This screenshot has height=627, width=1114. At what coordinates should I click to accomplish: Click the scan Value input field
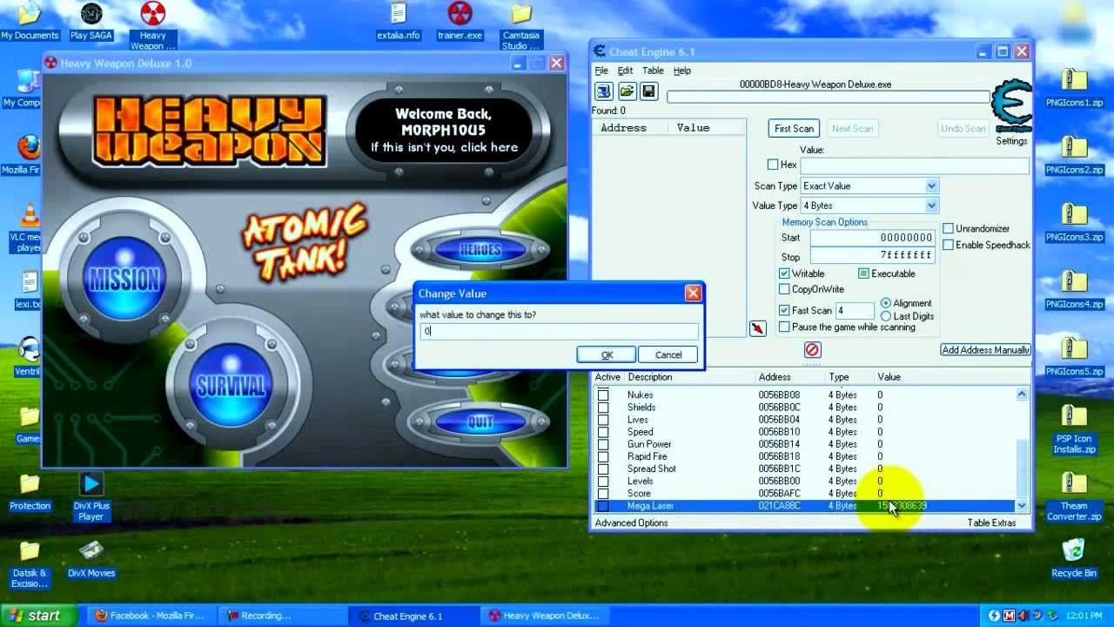click(x=914, y=165)
